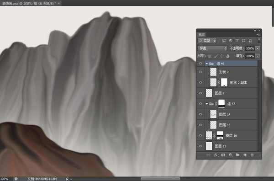Select 图层 7 layer thumbnail
This screenshot has height=181, width=274.
tap(209, 93)
